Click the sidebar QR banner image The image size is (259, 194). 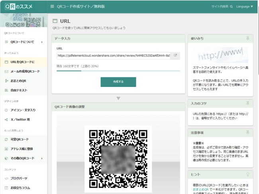pos(24,20)
